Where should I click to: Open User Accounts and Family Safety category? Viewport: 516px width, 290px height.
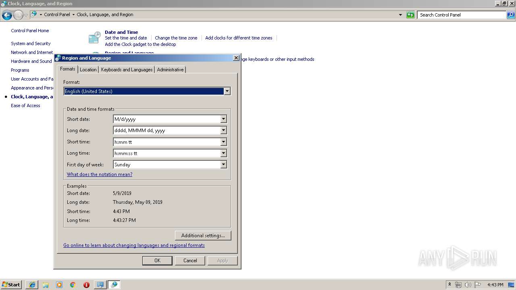[x=32, y=79]
